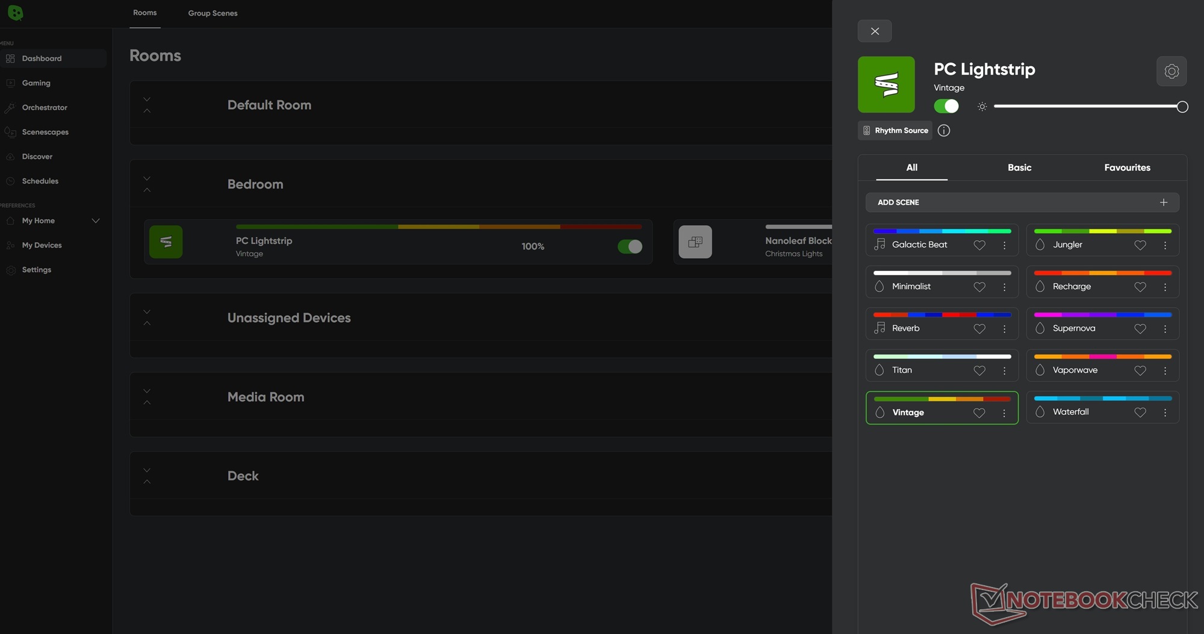Viewport: 1204px width, 634px height.
Task: Favourite the Titan scene
Action: point(979,370)
